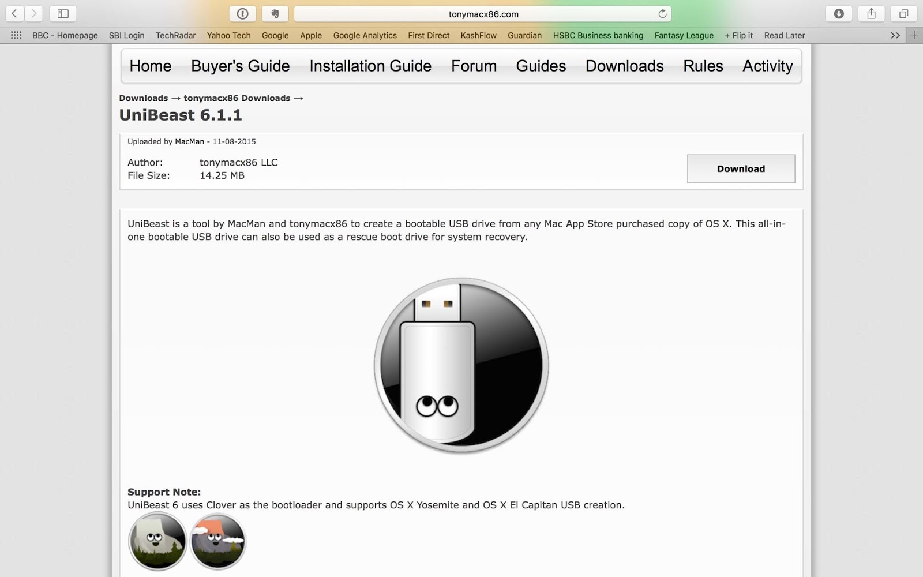The height and width of the screenshot is (577, 923).
Task: Click the tonymacx86 LLC author value
Action: point(239,163)
